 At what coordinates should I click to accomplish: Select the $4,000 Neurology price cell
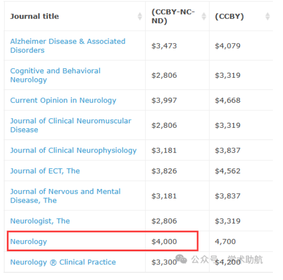point(164,242)
